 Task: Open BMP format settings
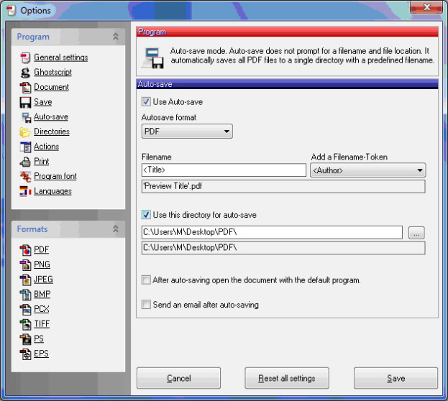coord(42,294)
